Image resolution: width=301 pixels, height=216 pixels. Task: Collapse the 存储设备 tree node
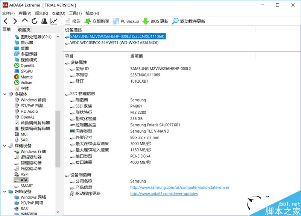coord(5,146)
